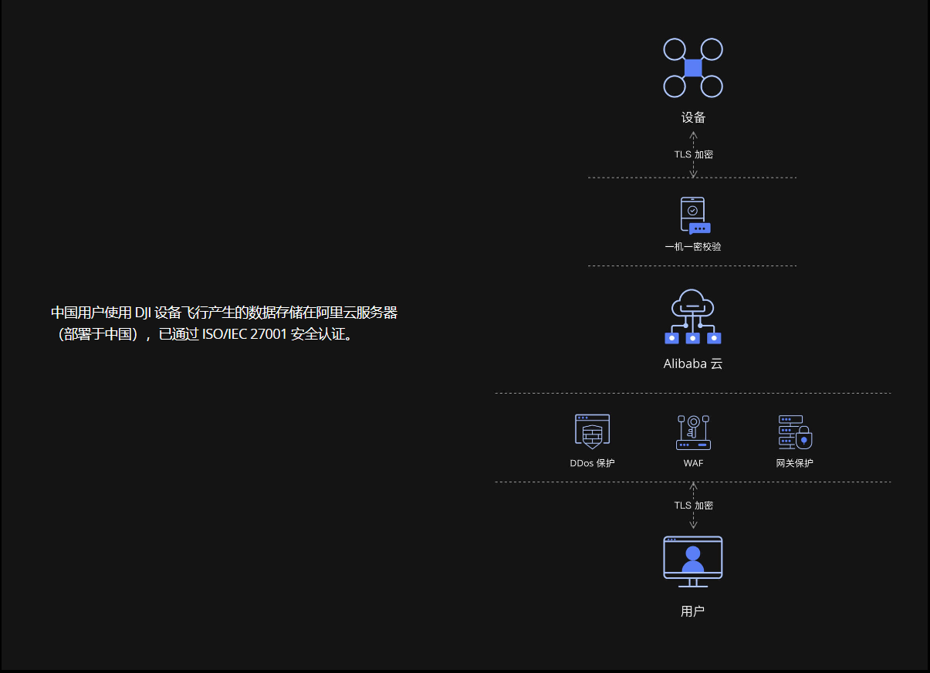
Task: Click the WAF text label
Action: click(x=693, y=463)
